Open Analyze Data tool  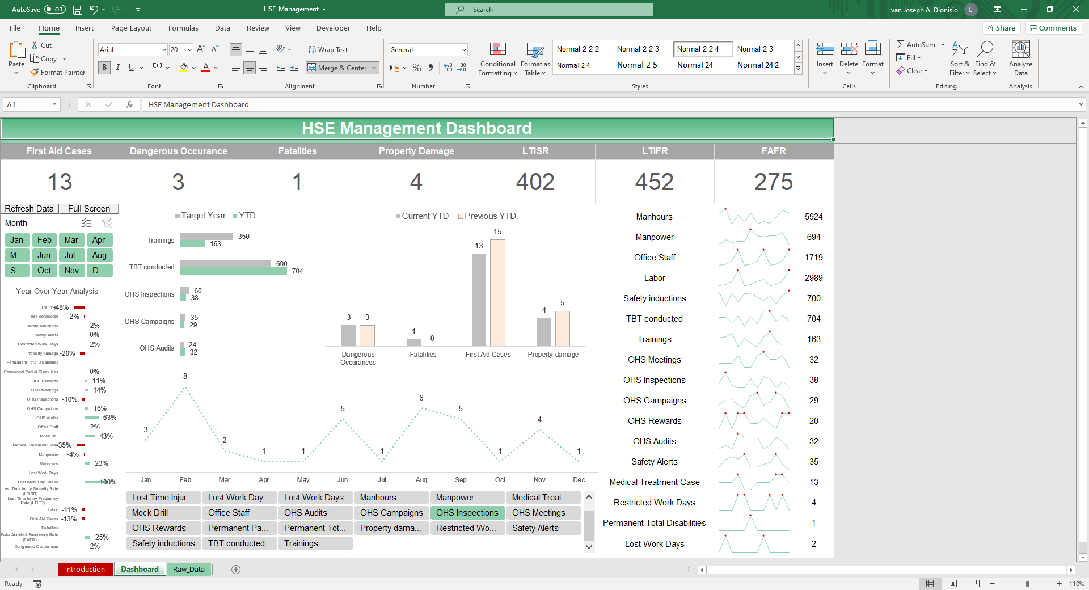[x=1020, y=58]
